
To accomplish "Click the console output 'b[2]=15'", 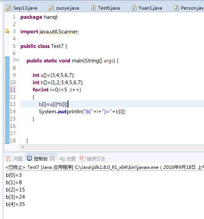I will pyautogui.click(x=15, y=190).
